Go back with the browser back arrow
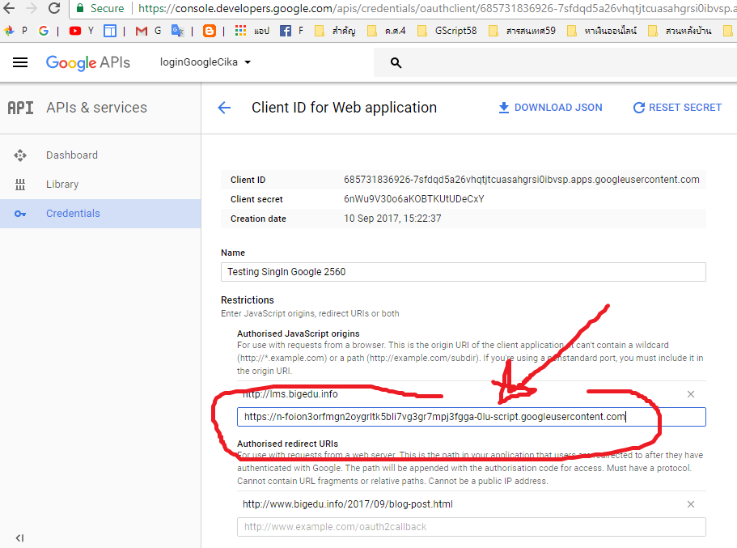The width and height of the screenshot is (737, 548). click(x=8, y=7)
